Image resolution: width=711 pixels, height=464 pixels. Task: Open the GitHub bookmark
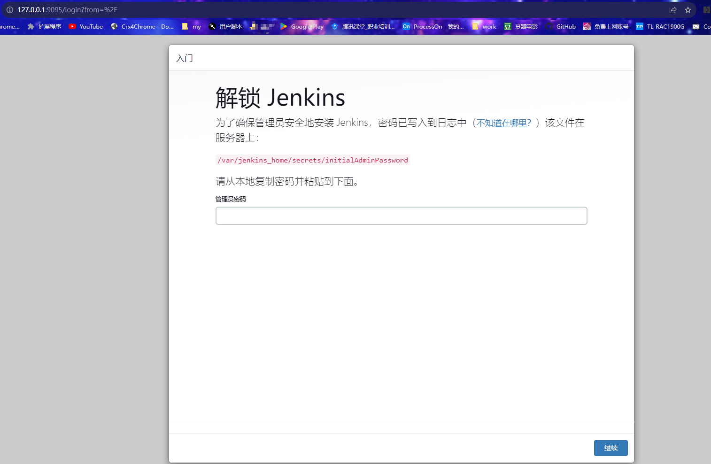561,27
